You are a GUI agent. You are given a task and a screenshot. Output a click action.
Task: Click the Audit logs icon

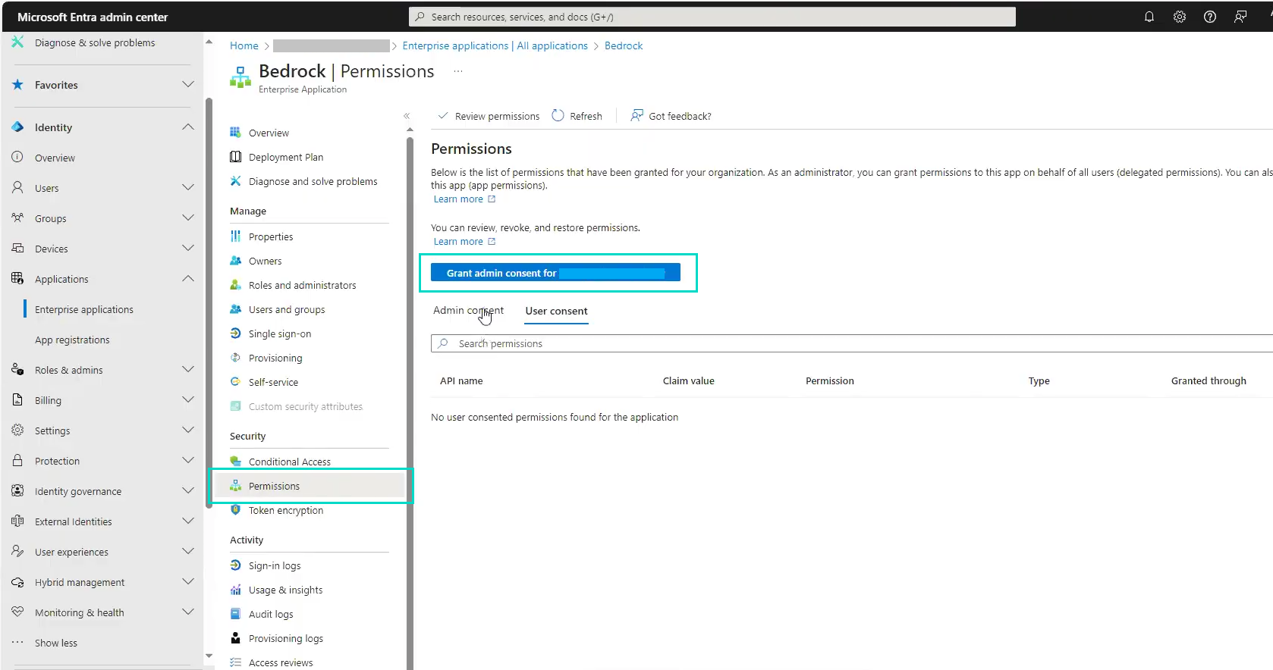pyautogui.click(x=235, y=614)
